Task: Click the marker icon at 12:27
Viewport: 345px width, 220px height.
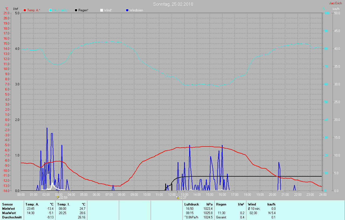Action: (x=177, y=197)
